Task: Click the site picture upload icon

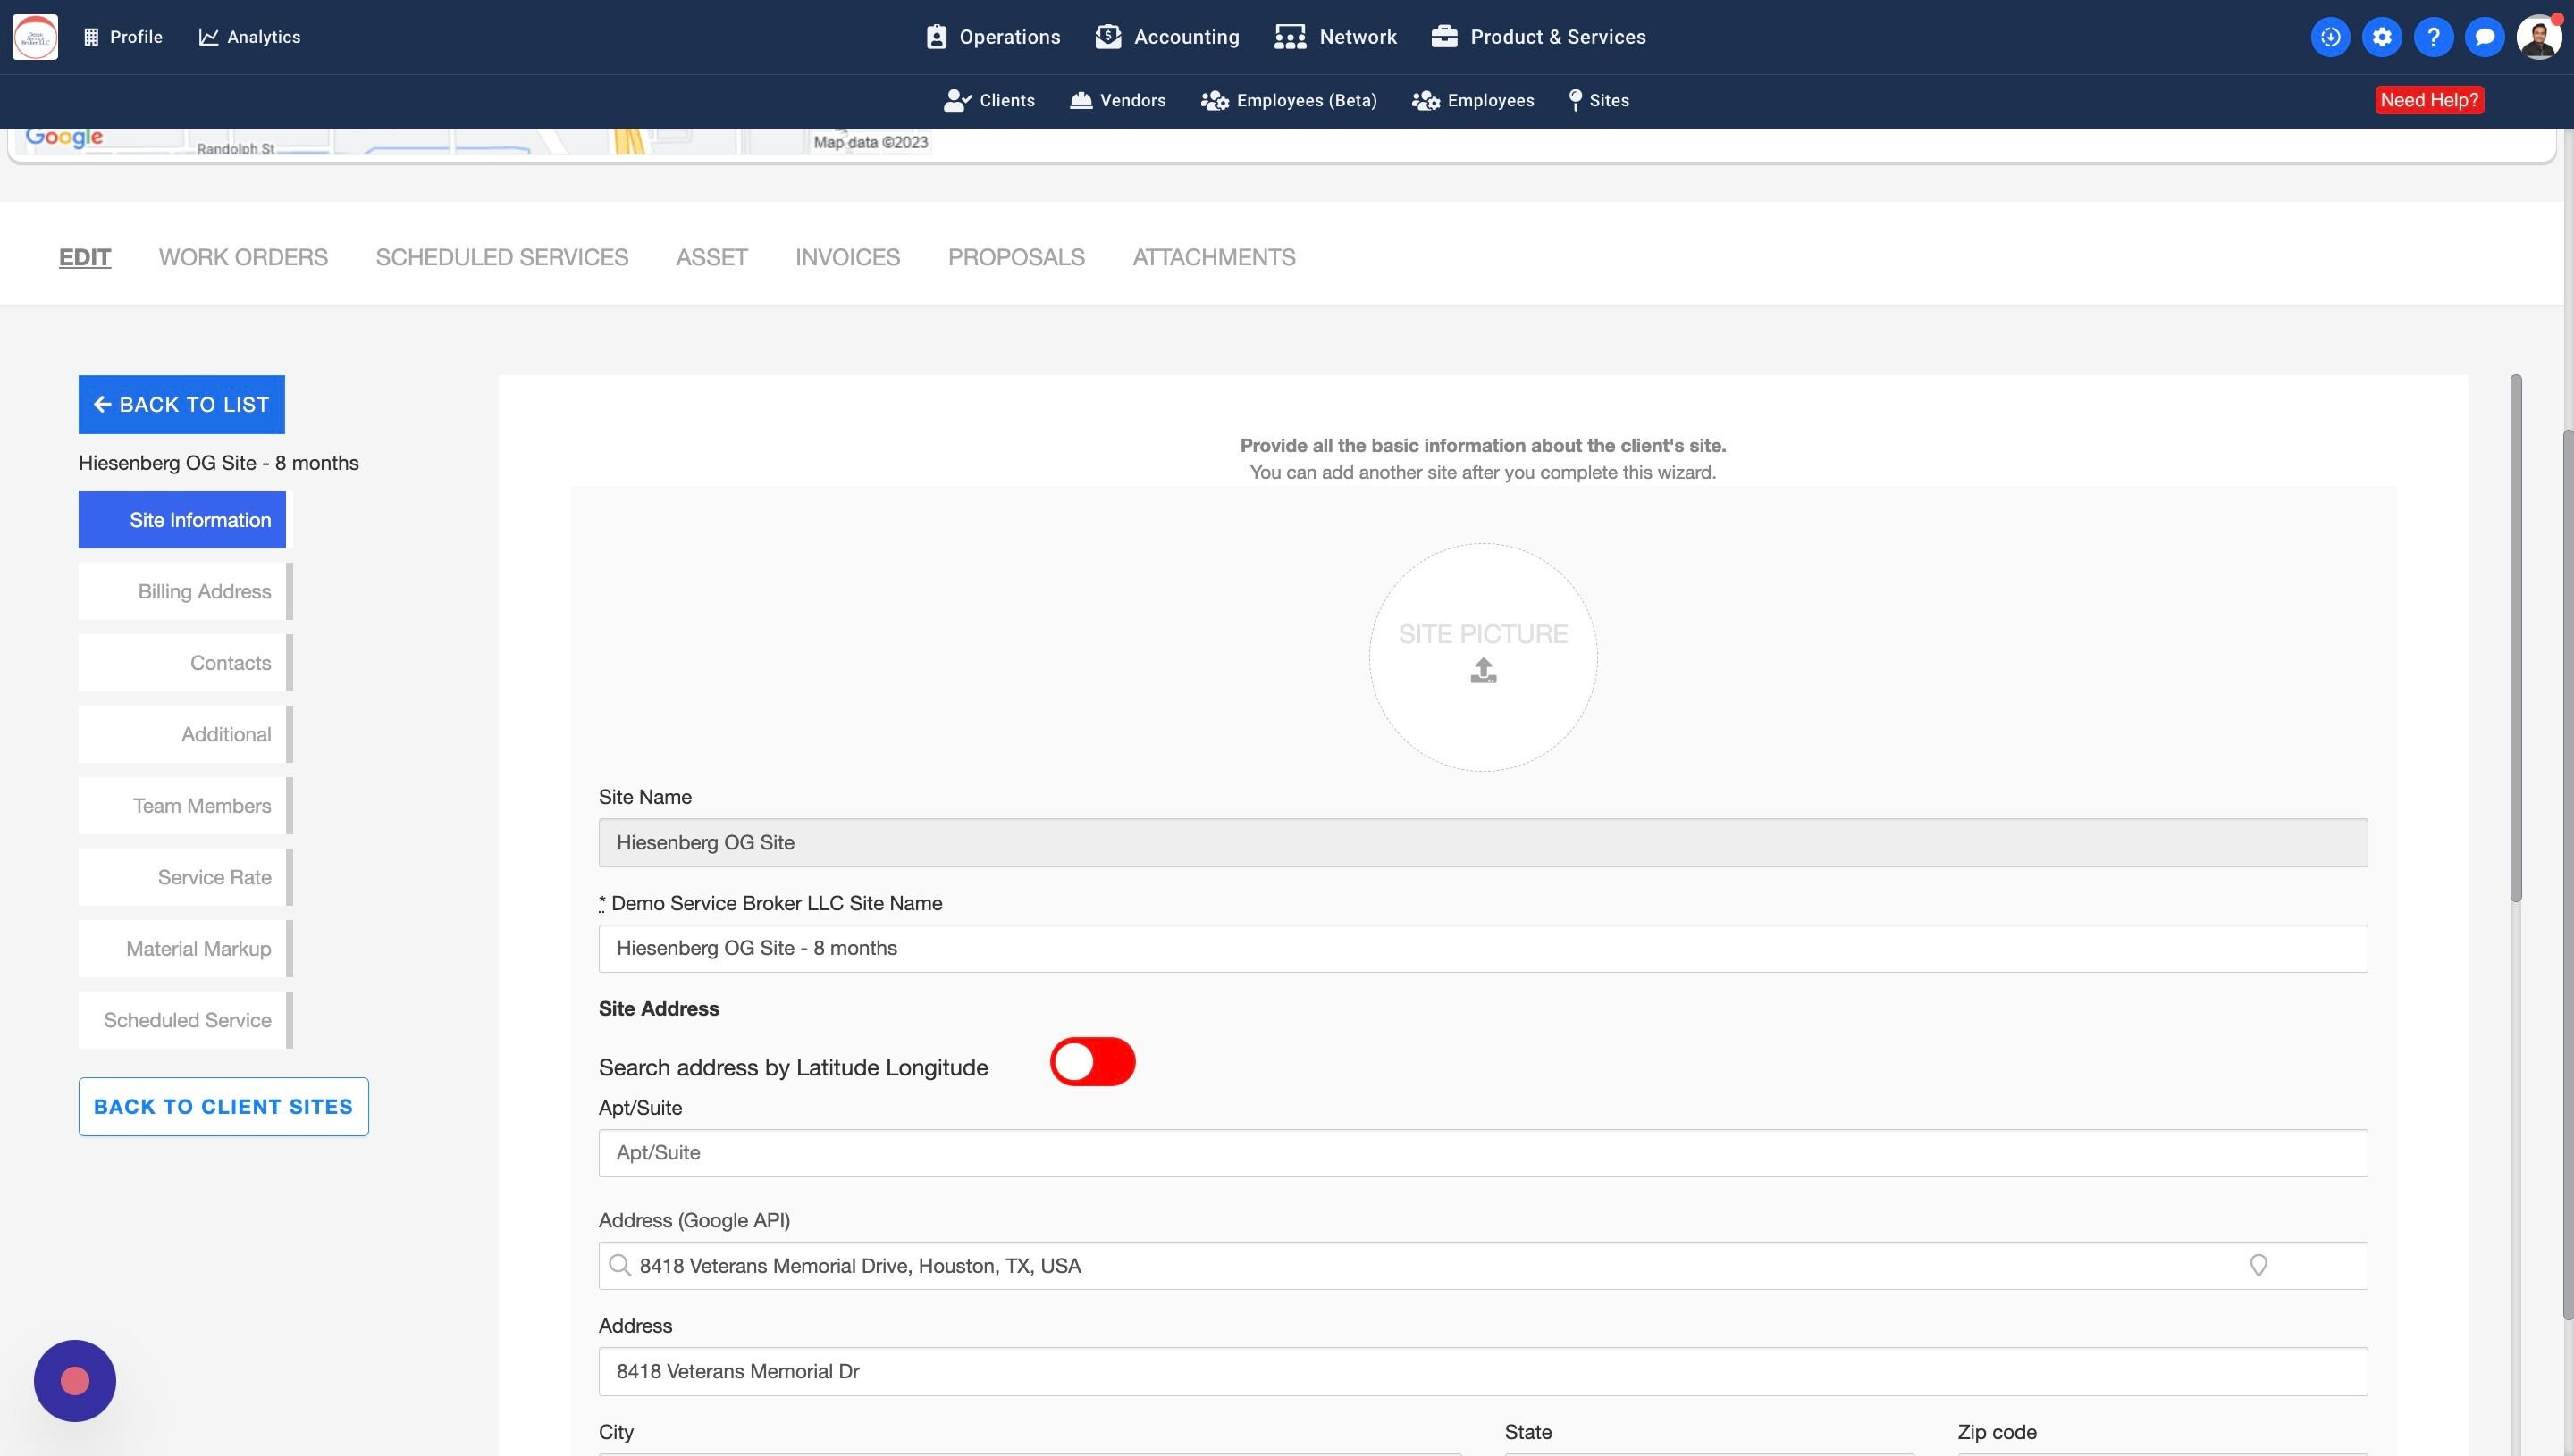Action: click(x=1483, y=670)
